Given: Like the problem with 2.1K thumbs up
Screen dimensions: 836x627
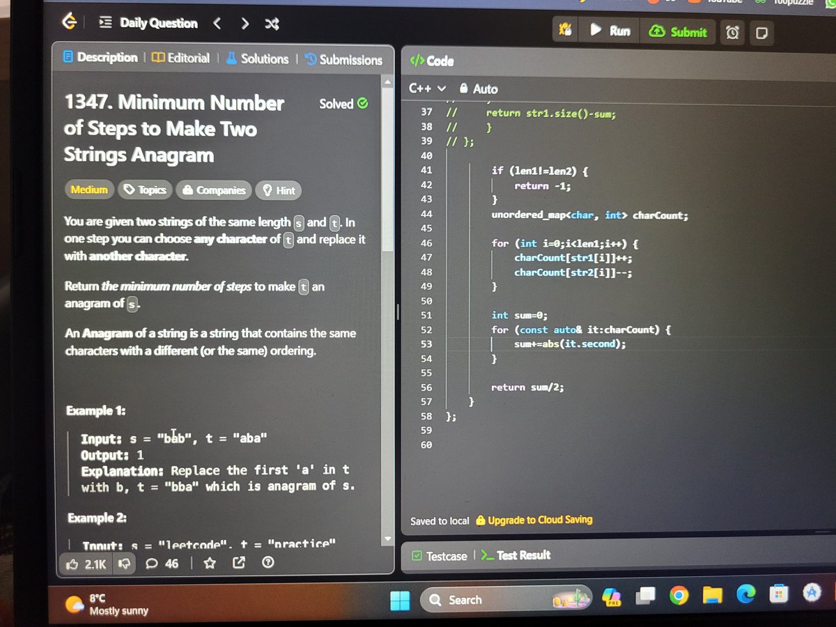Looking at the screenshot, I should click(x=86, y=564).
